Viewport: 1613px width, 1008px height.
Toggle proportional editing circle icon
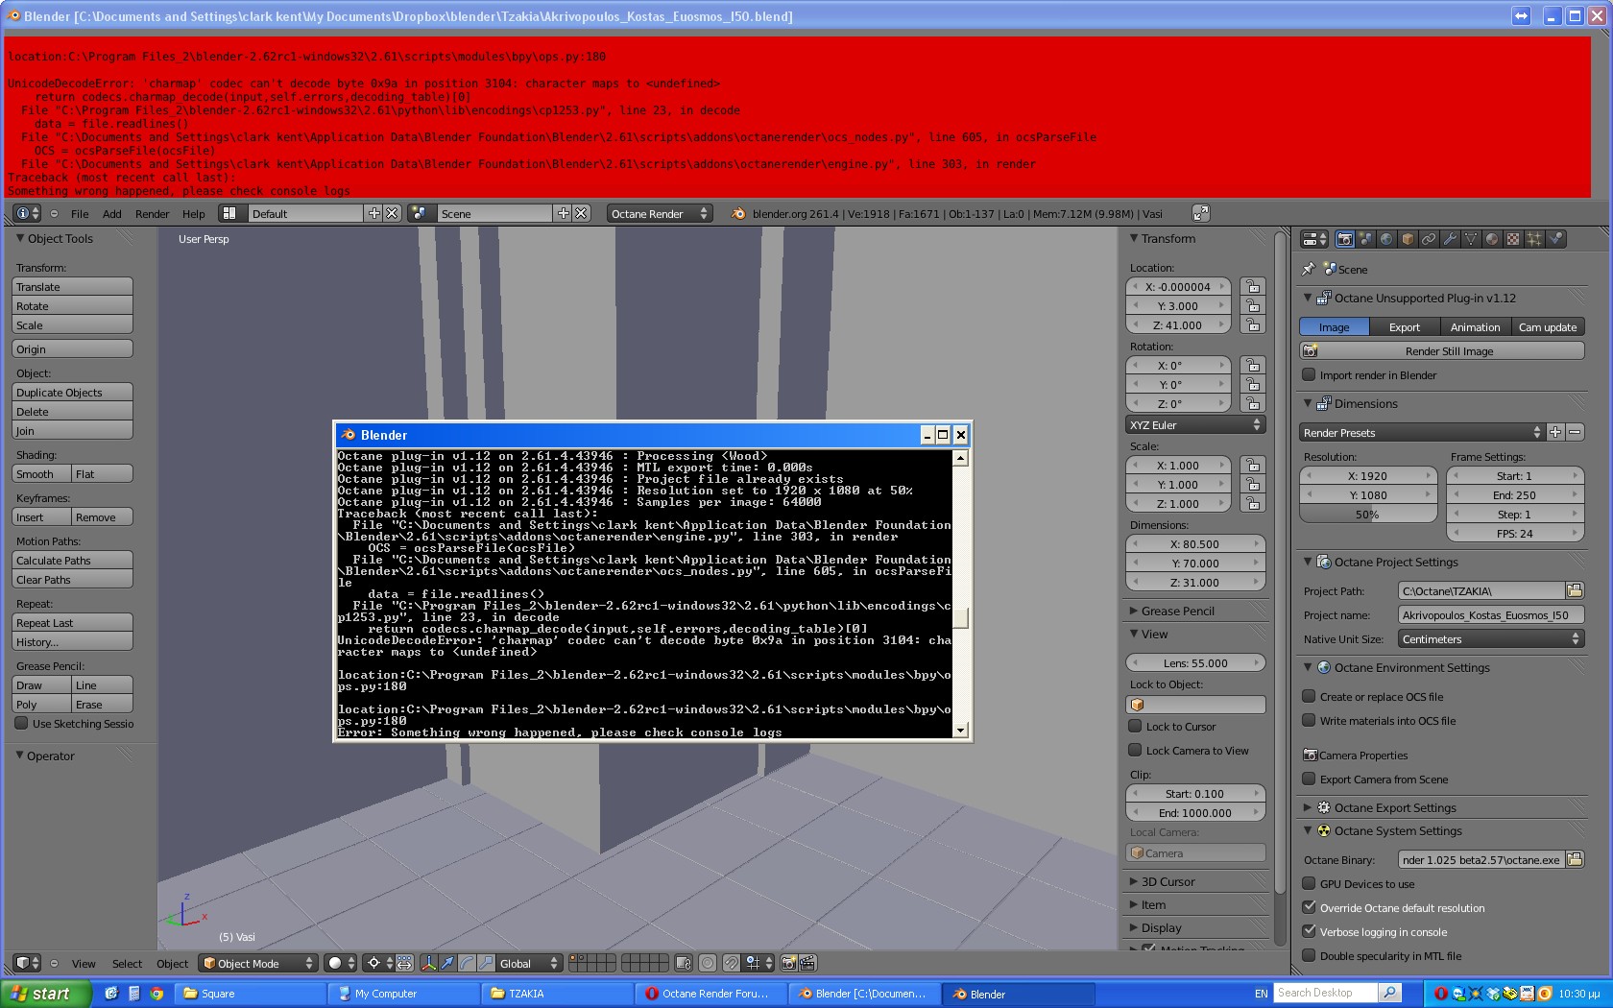pos(708,963)
